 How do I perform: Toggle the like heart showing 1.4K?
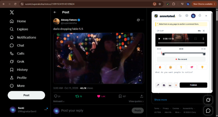(x=98, y=96)
